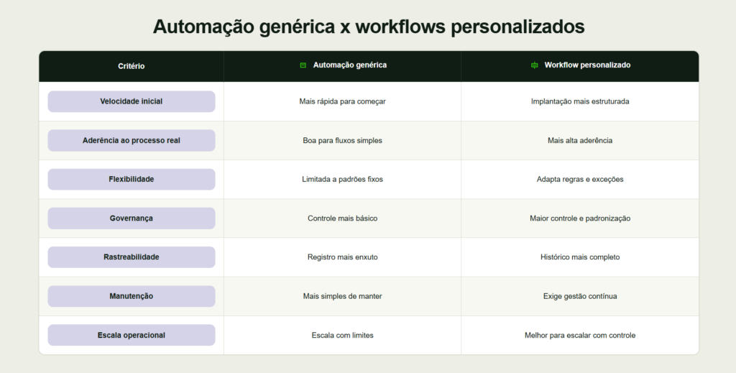Select cell 'Melhor para escalar com controle'
The height and width of the screenshot is (373, 736).
click(580, 335)
